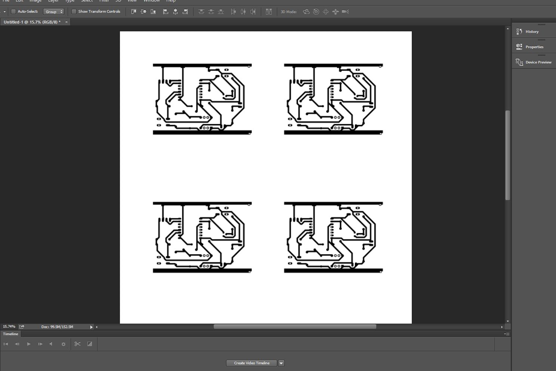Select the Untitled-1 document tab
This screenshot has width=556, height=371.
pos(32,22)
